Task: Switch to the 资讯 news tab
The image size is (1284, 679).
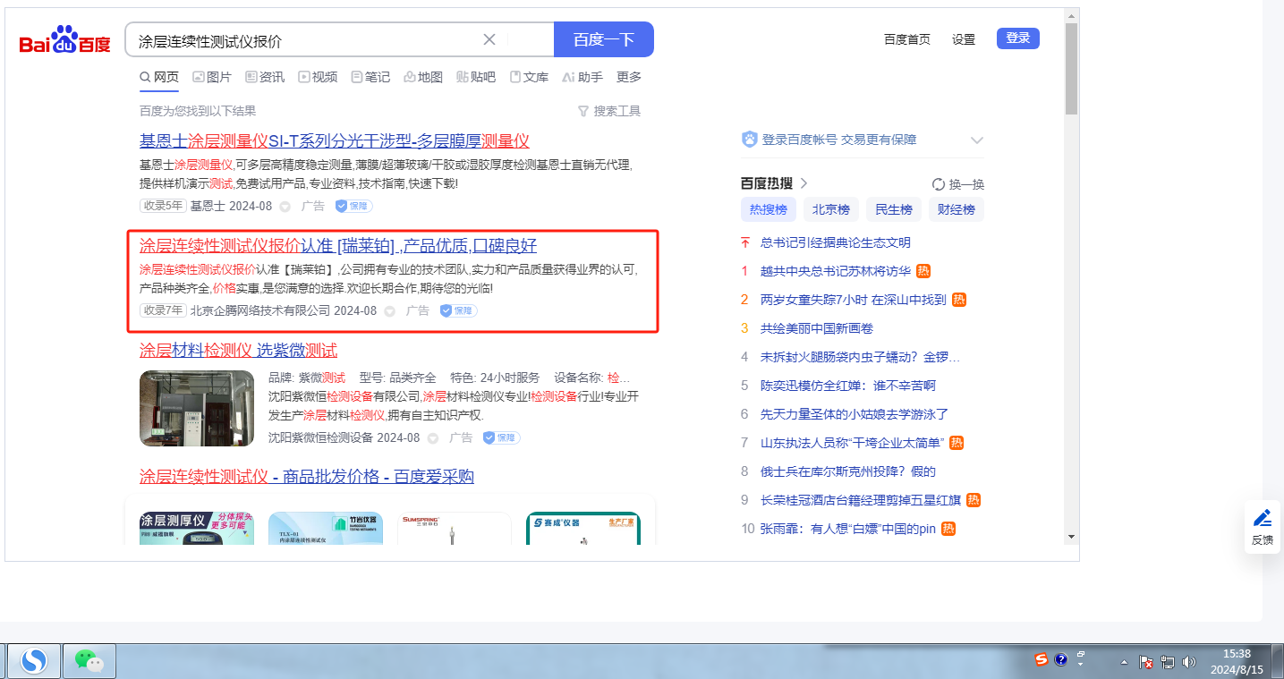Action: 265,77
